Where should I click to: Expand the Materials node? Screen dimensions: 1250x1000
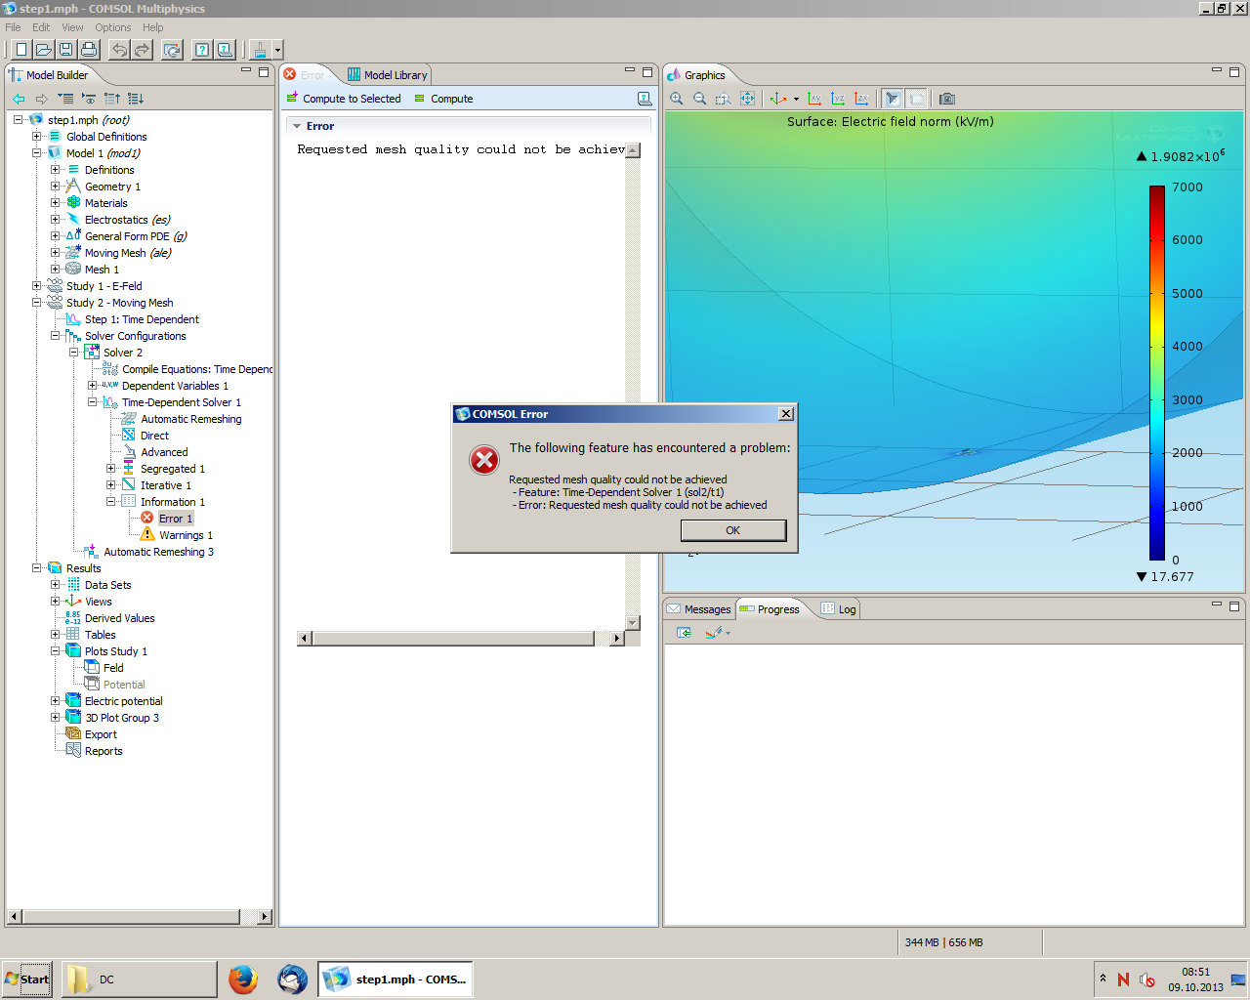coord(55,203)
